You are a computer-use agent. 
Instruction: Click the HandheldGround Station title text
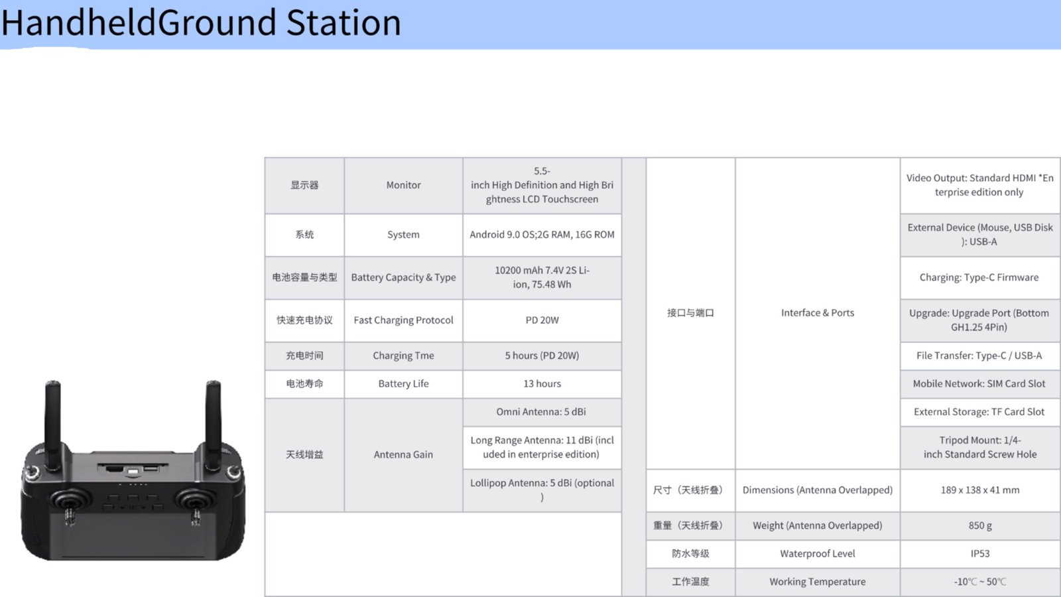(201, 23)
